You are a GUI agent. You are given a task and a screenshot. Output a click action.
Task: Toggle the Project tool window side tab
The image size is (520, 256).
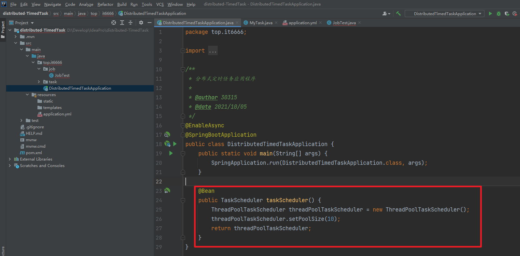coord(3,30)
